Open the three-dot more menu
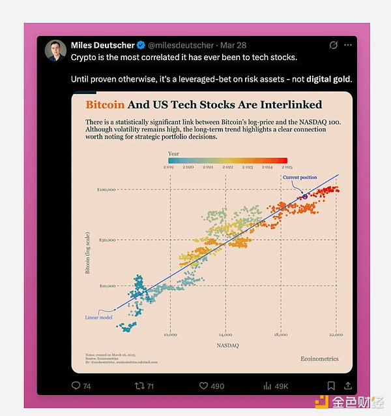 tap(348, 46)
